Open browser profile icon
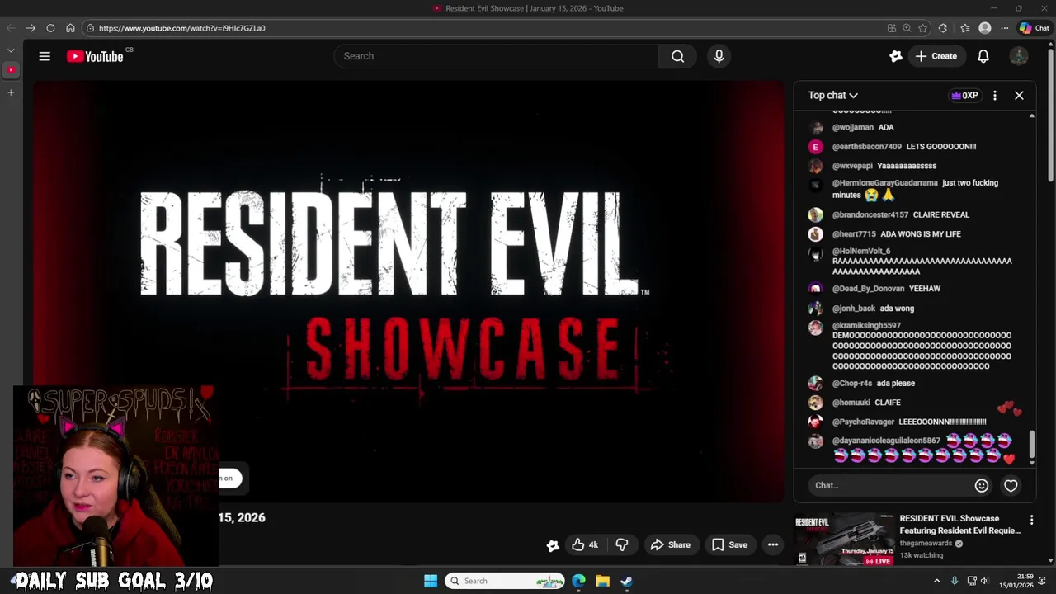The image size is (1056, 594). pos(984,28)
